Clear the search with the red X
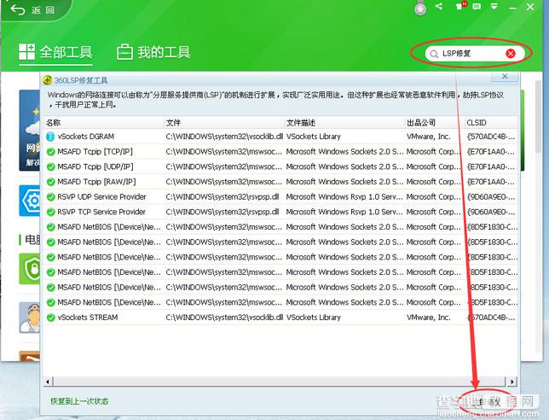 click(x=511, y=53)
